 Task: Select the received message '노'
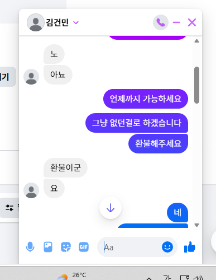click(54, 54)
